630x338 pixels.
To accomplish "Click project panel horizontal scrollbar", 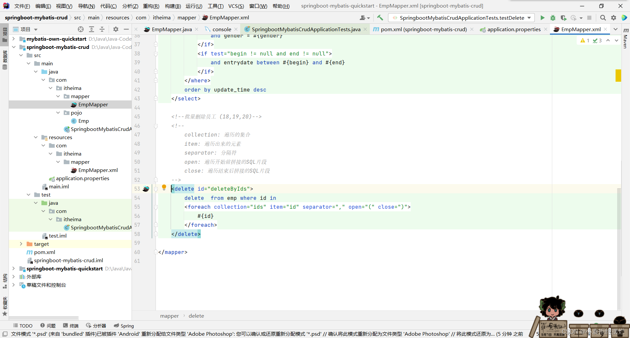I will 44,318.
